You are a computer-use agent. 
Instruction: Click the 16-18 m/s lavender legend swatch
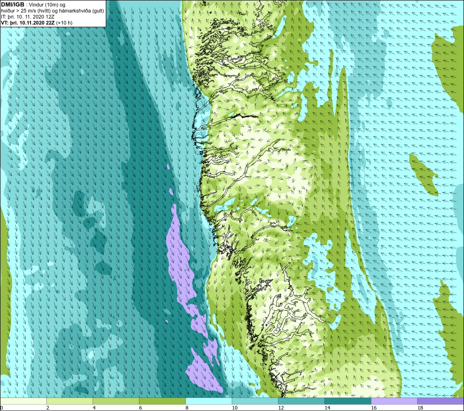[x=394, y=401]
